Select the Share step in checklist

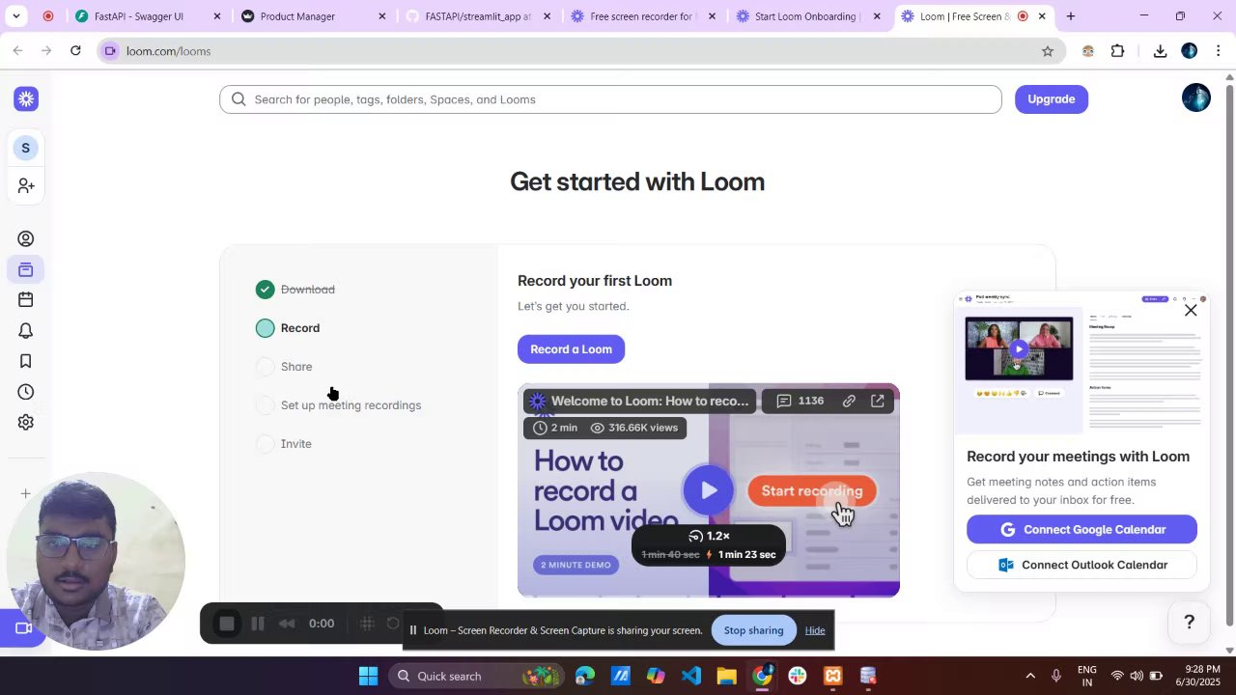click(285, 367)
